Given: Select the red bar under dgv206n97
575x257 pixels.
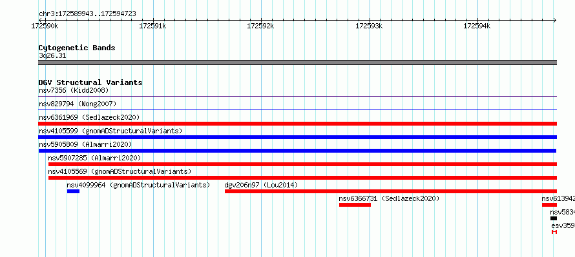Looking at the screenshot, I should coord(391,191).
